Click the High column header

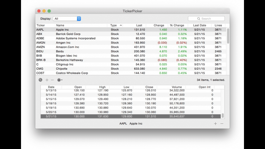[102, 87]
